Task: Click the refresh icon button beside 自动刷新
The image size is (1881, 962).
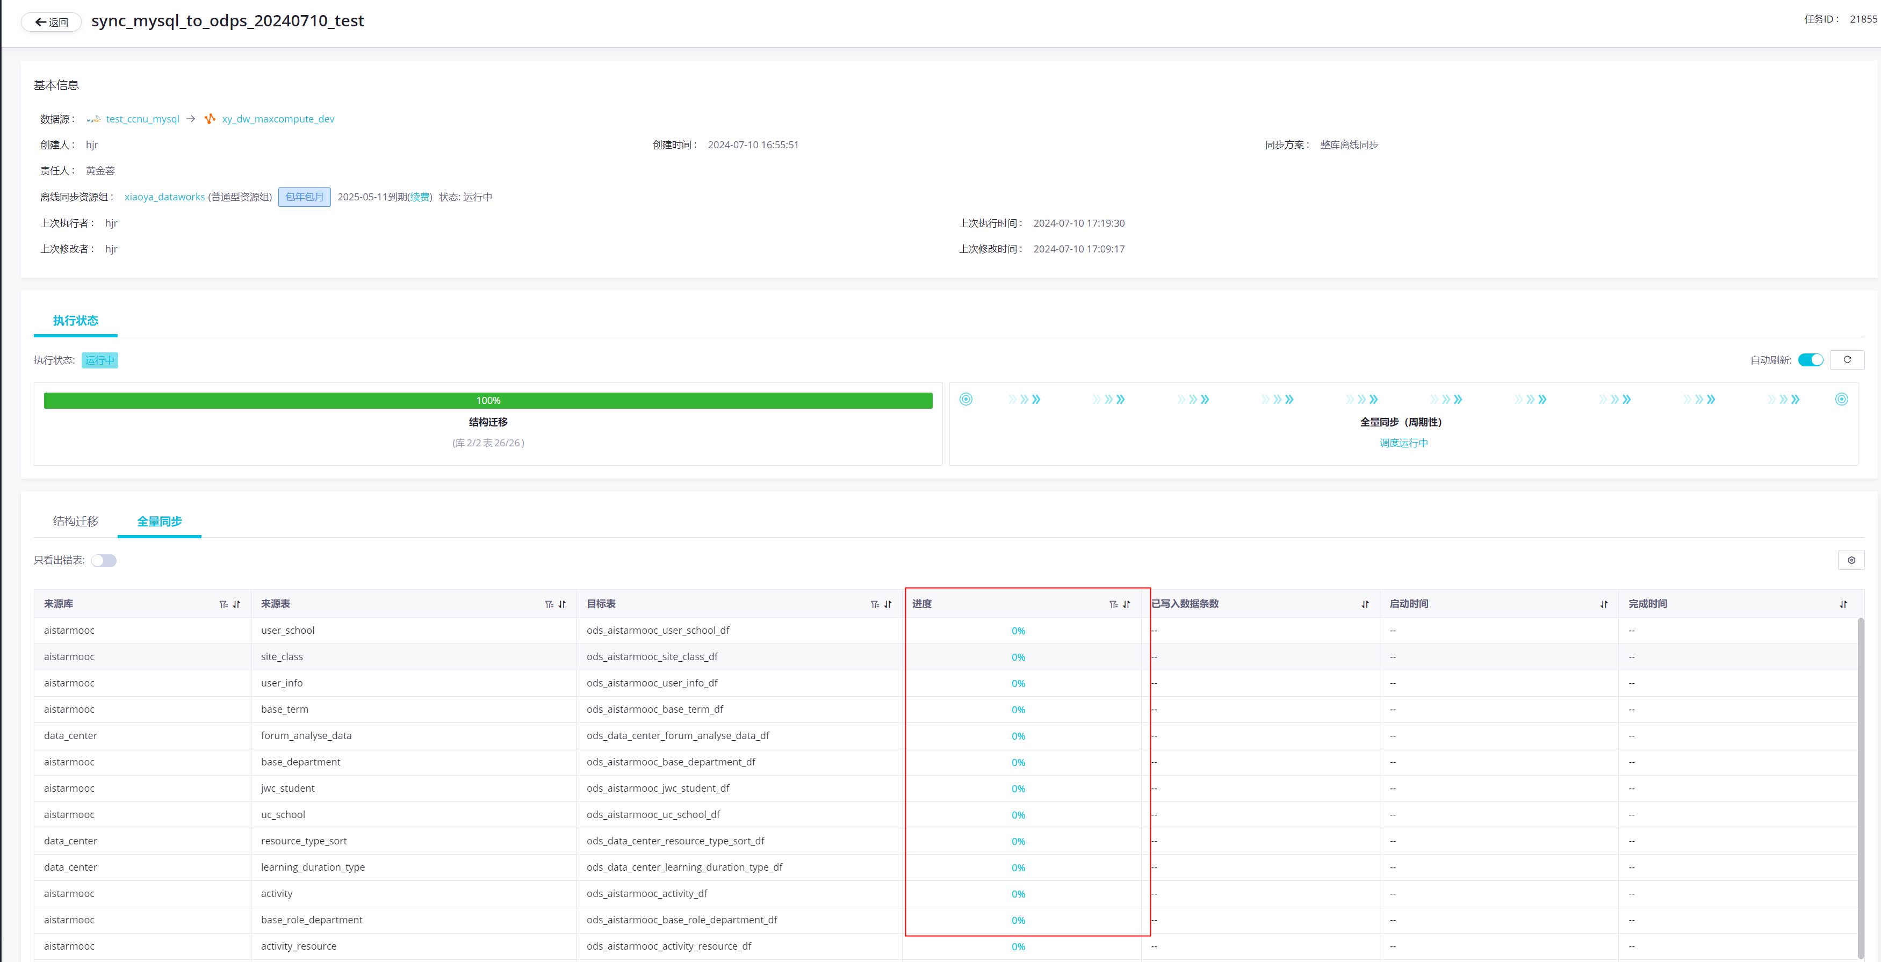Action: [x=1847, y=360]
